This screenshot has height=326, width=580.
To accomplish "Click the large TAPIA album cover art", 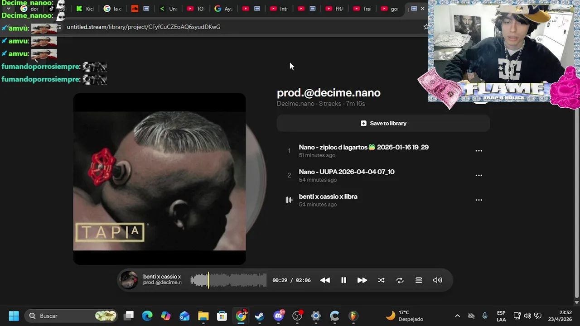I will 159,179.
